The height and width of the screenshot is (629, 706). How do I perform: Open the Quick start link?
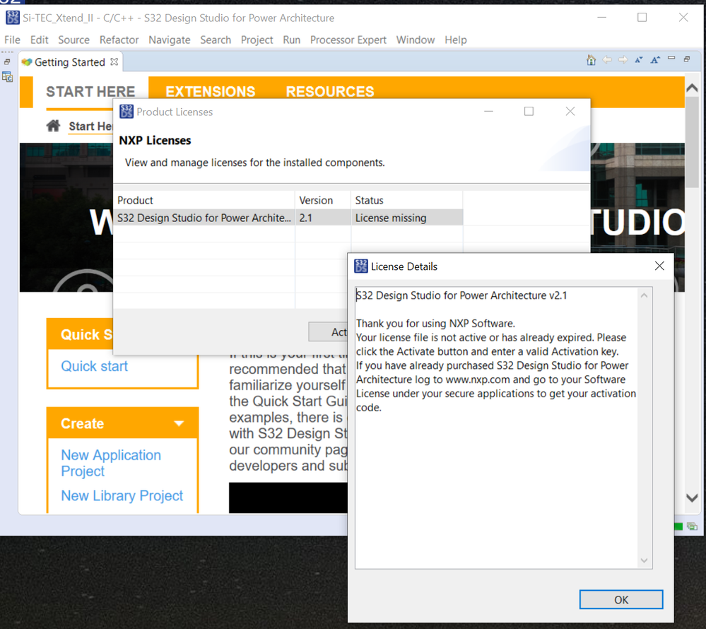[95, 366]
